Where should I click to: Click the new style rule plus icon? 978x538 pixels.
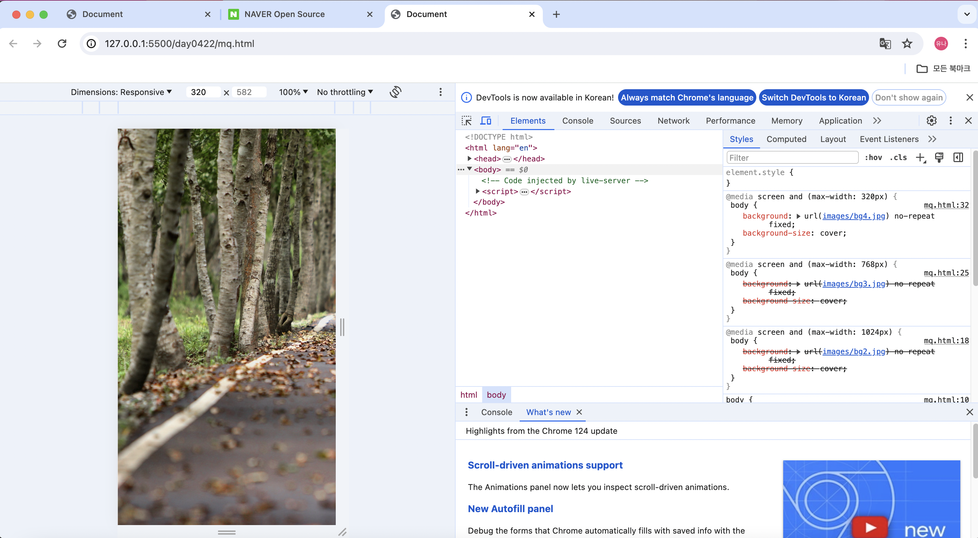(x=920, y=158)
